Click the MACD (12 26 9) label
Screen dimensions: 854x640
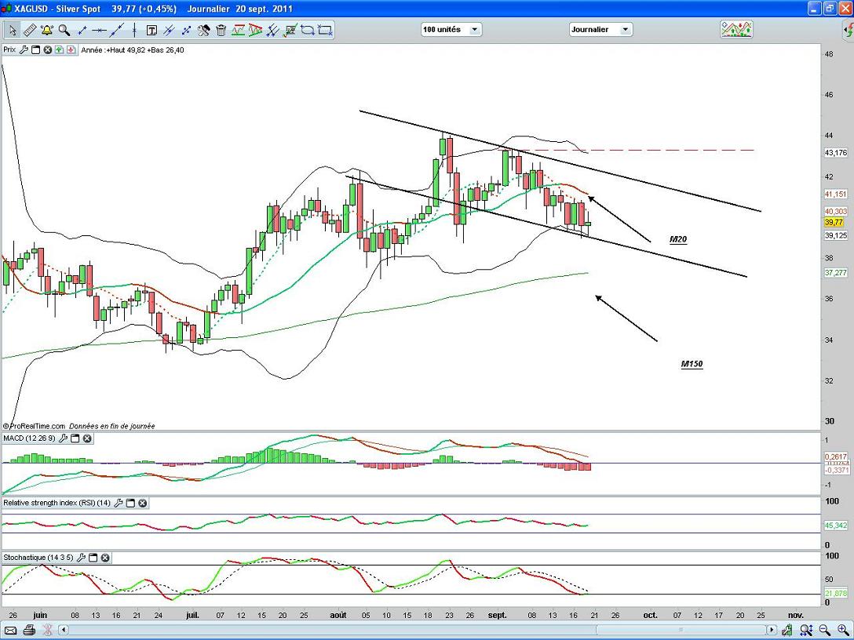[x=28, y=438]
